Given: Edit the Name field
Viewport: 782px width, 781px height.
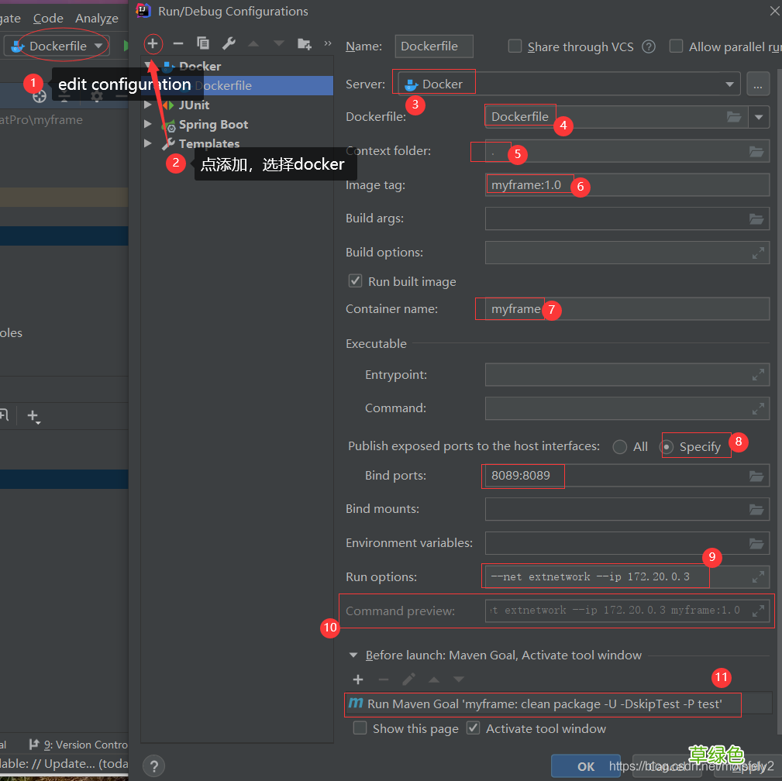Looking at the screenshot, I should point(434,46).
